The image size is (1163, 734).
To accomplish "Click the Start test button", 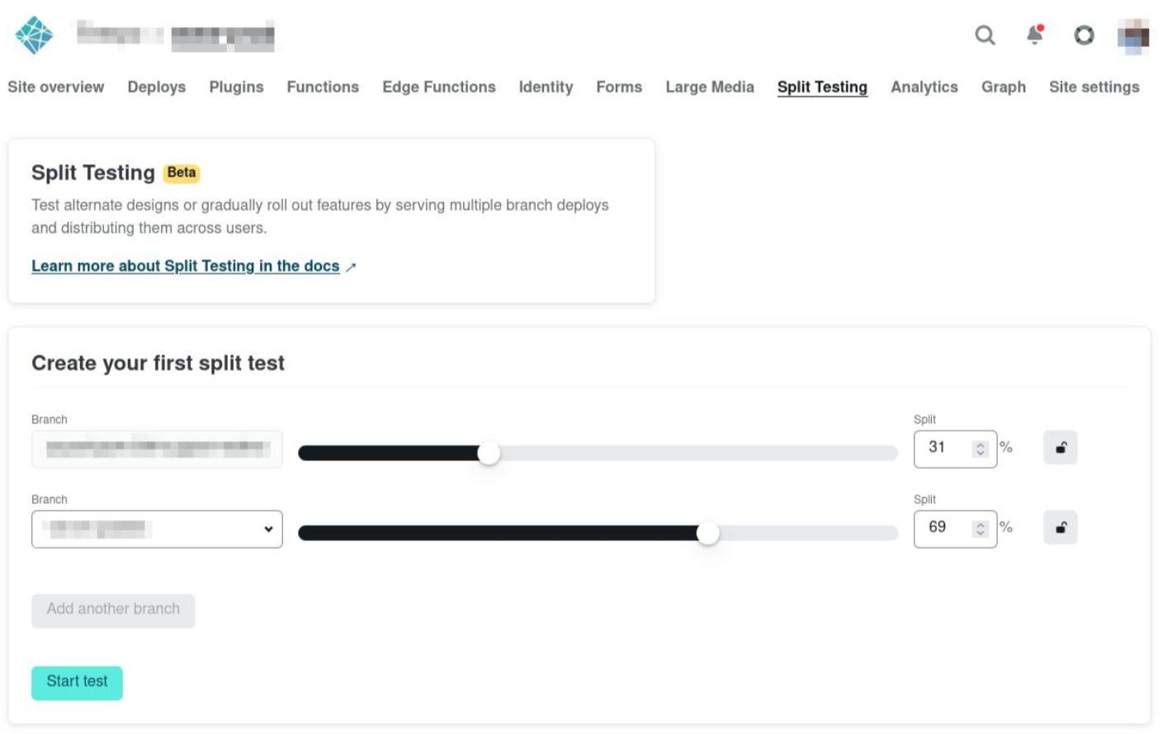I will coord(77,681).
